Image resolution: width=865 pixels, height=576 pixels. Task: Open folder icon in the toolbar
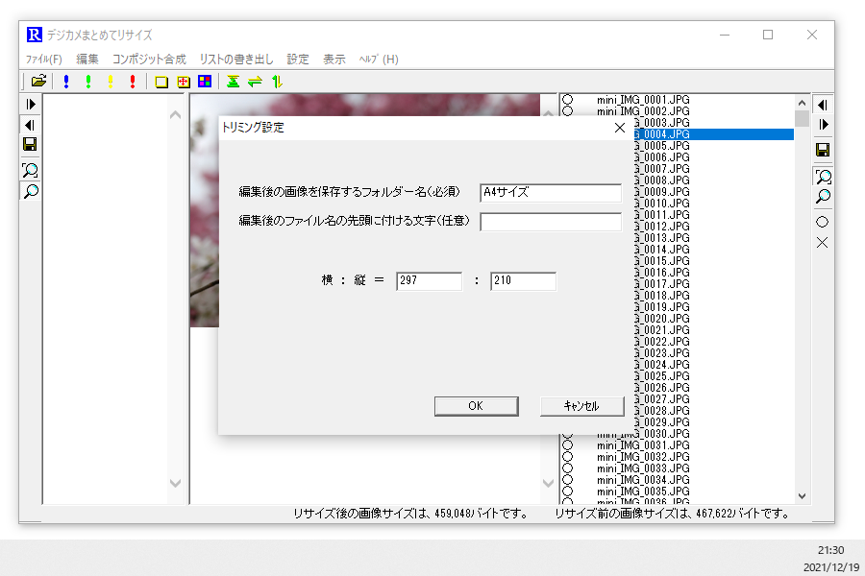click(38, 82)
